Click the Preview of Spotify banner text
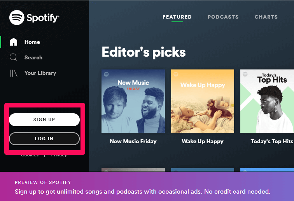294x201 pixels. tap(43, 182)
